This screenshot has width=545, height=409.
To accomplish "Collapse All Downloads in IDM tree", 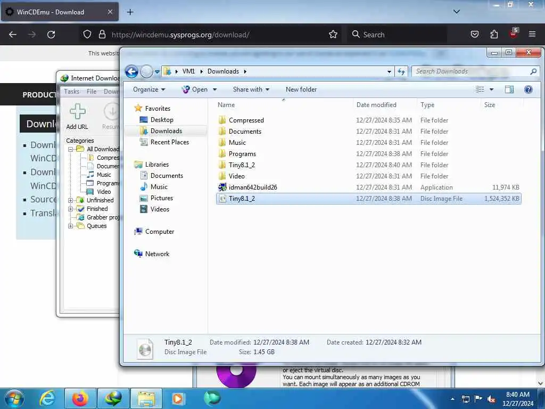I will click(71, 149).
